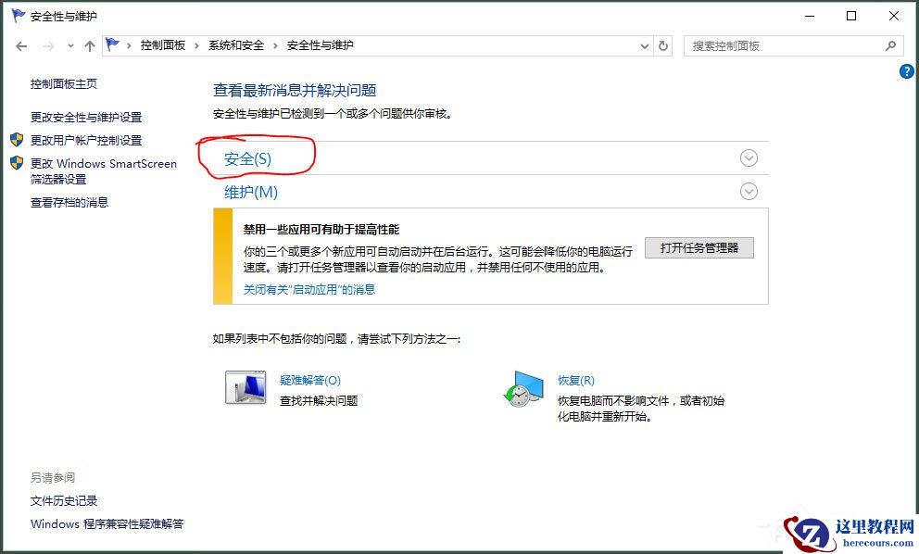The image size is (919, 554).
Task: Navigate to 控制面板 in the breadcrumb
Action: click(x=164, y=44)
